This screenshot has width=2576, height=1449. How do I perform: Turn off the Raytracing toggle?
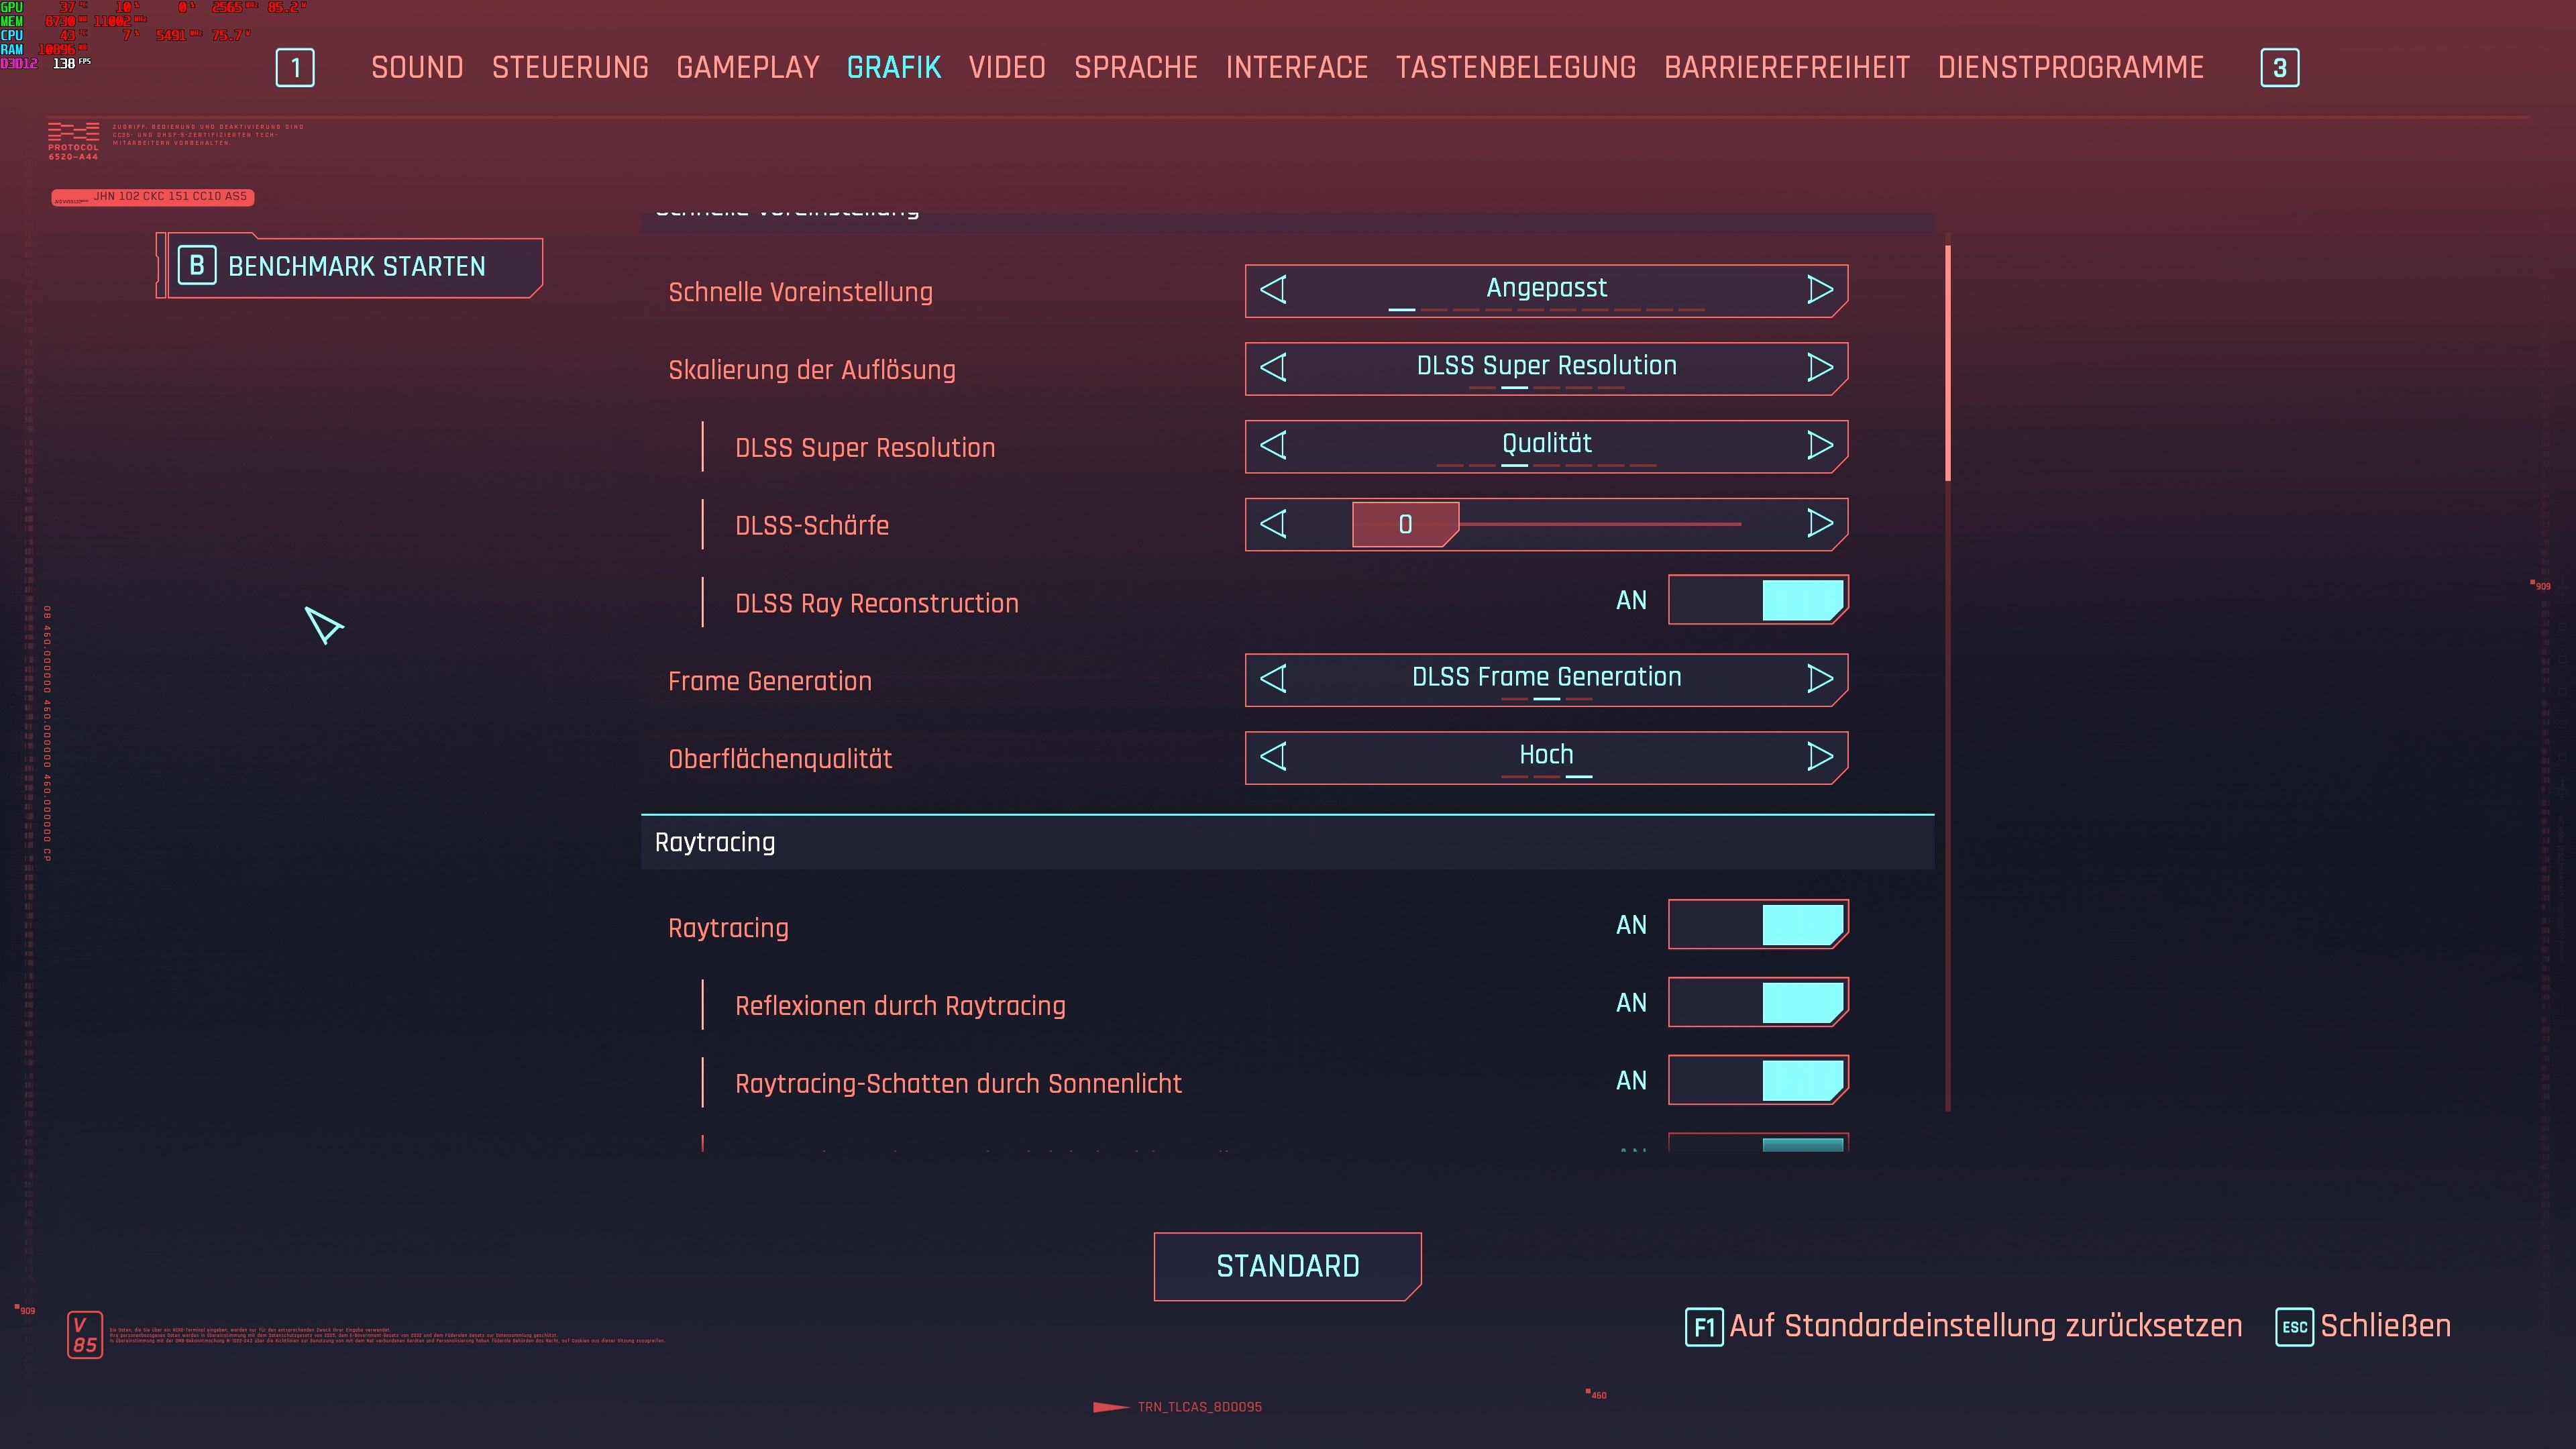pos(1757,925)
